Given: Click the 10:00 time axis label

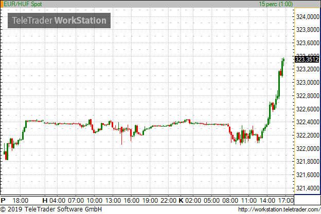Looking at the screenshot, I should click(94, 200).
